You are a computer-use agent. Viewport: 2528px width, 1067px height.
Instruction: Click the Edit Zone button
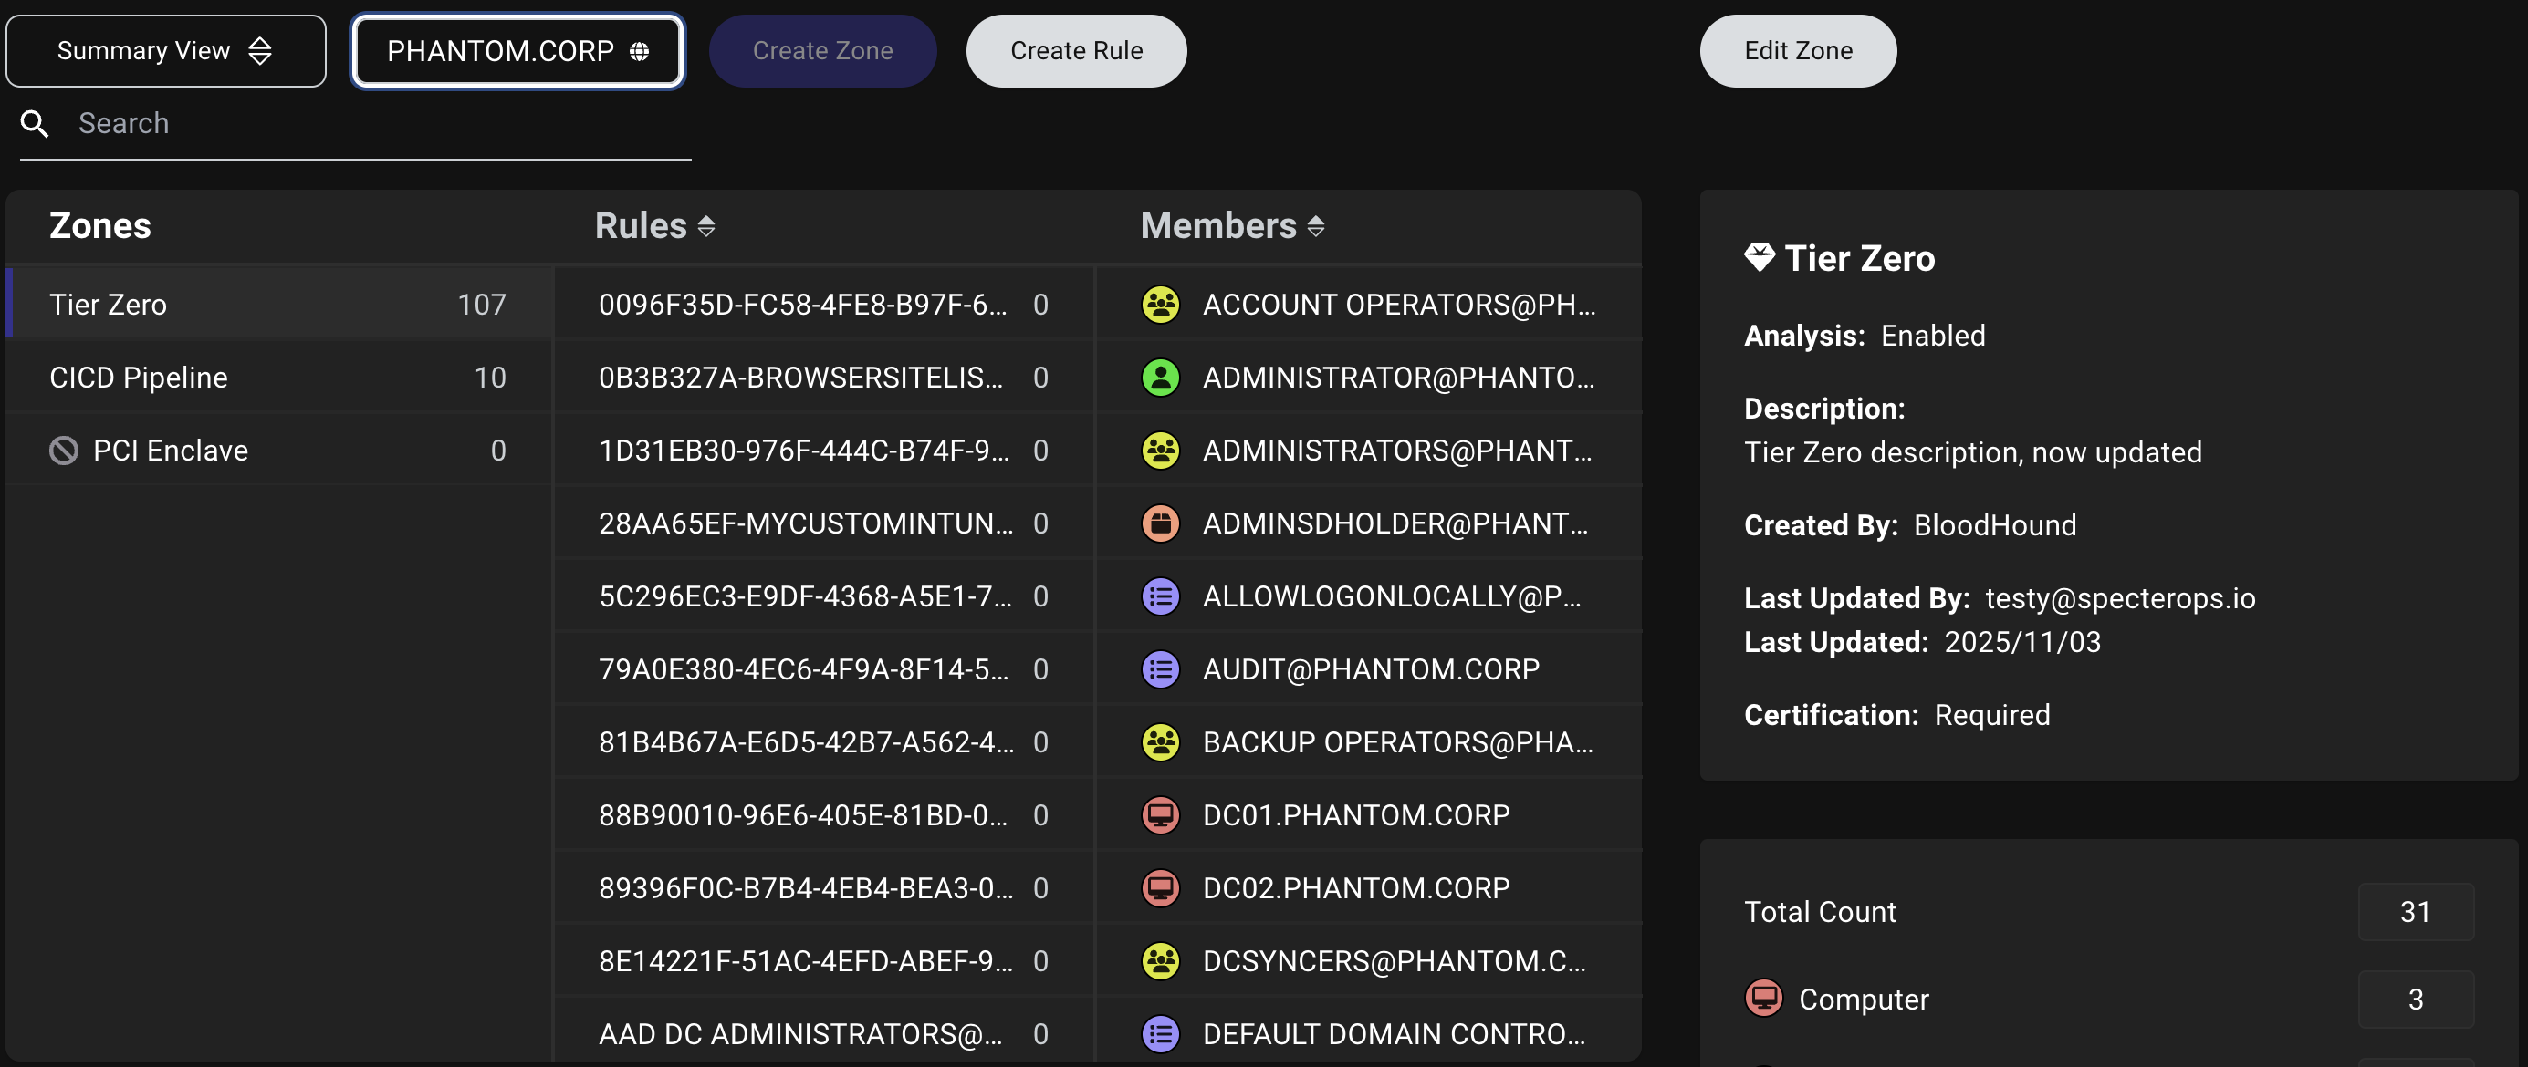tap(1797, 51)
